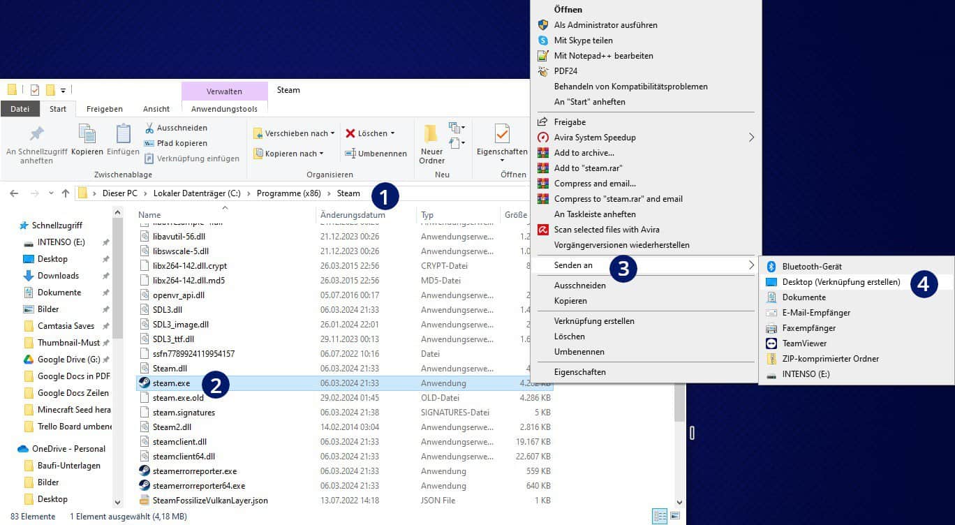Image resolution: width=955 pixels, height=525 pixels.
Task: Open the Löschen dropdown in ribbon
Action: click(370, 133)
